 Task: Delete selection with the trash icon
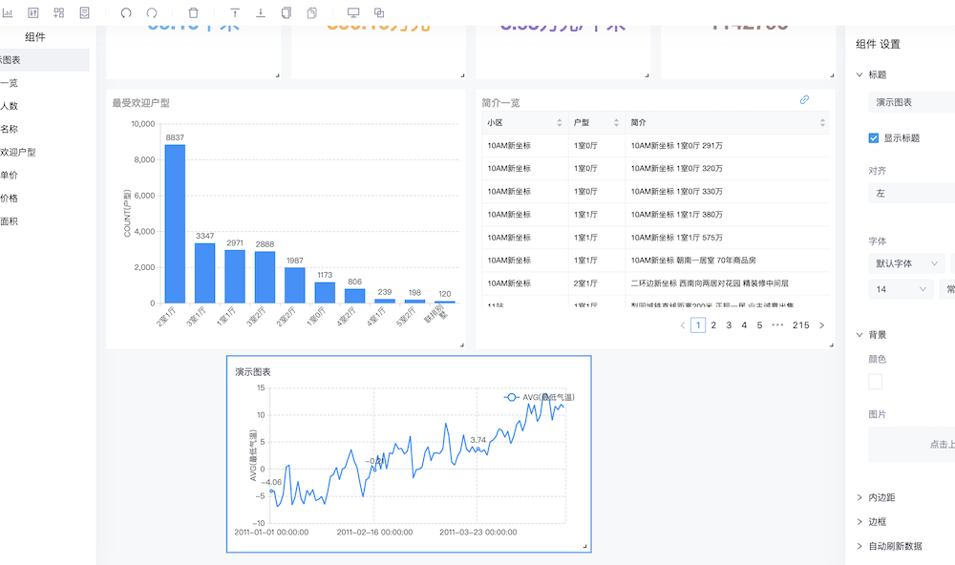coord(194,13)
